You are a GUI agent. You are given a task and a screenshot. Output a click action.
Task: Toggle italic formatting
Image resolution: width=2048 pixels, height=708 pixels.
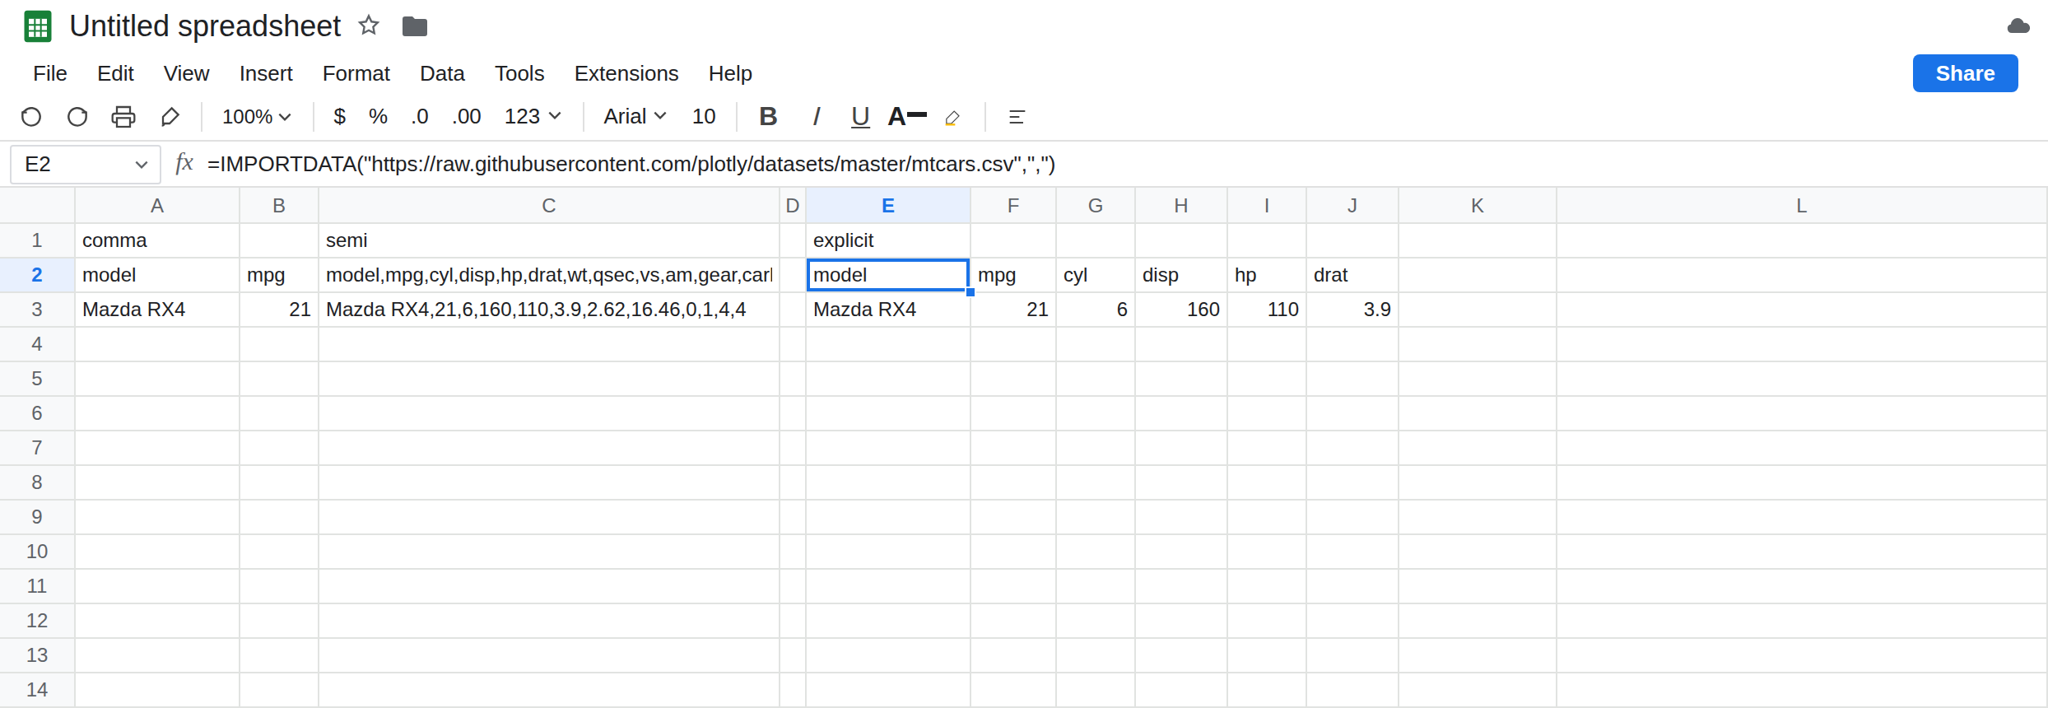(816, 117)
